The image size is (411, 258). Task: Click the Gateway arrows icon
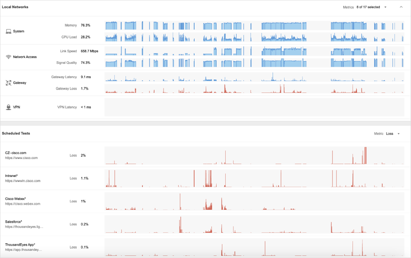[x=8, y=83]
